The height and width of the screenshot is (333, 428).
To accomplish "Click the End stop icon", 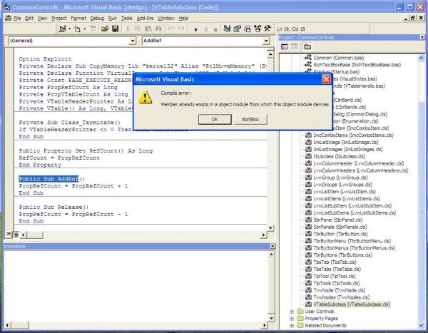I will [215, 29].
